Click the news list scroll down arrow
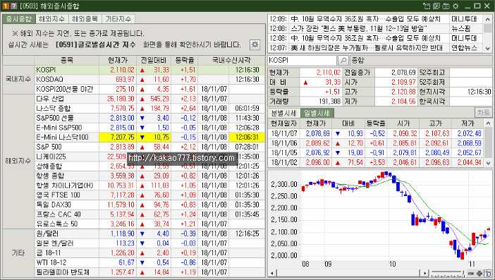 click(x=488, y=48)
